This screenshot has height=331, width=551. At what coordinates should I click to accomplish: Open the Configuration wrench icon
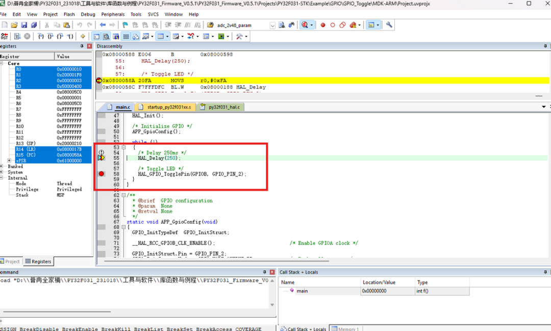click(389, 25)
